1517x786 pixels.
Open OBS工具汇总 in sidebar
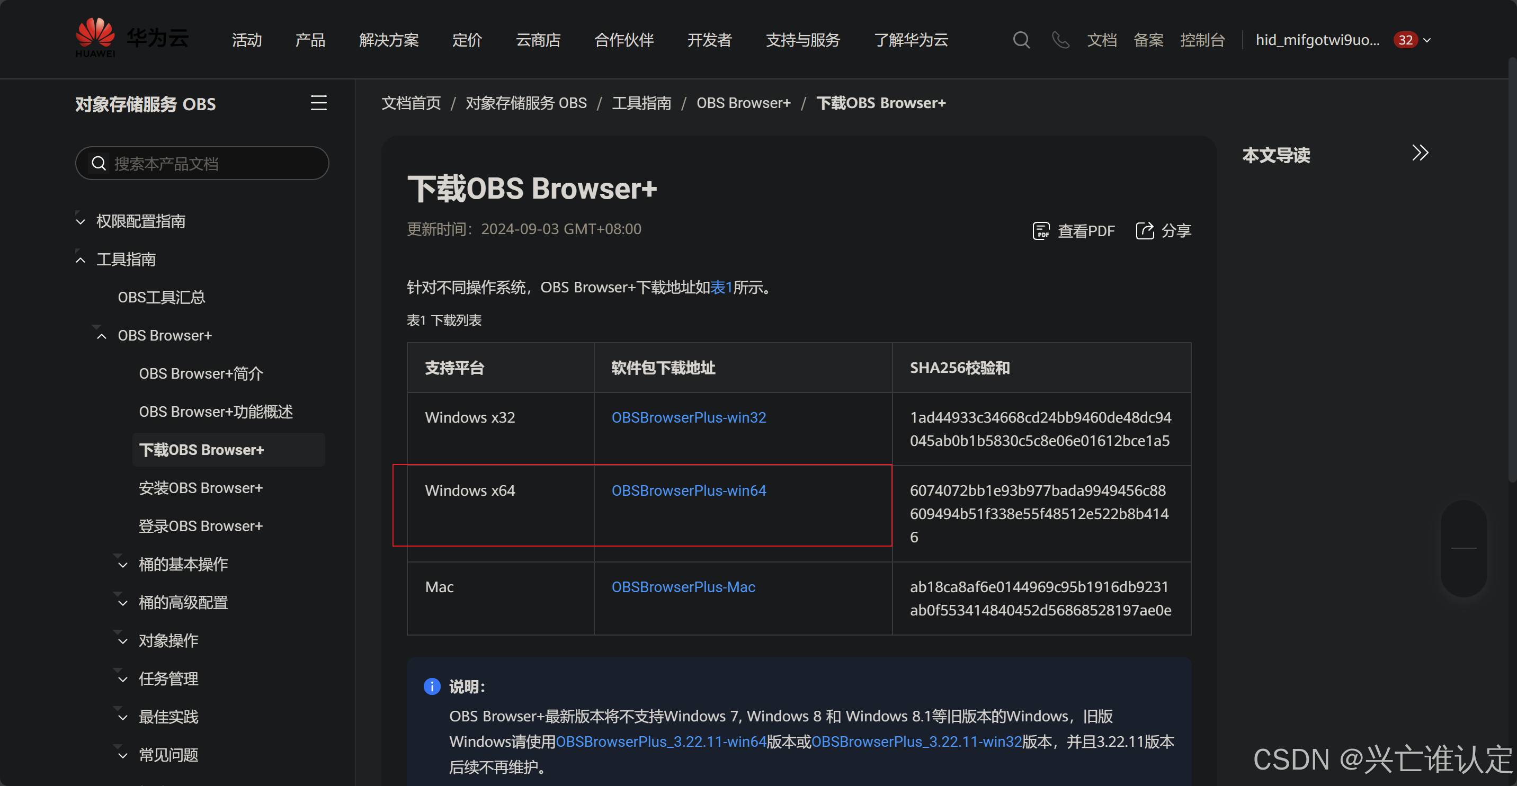pyautogui.click(x=162, y=297)
